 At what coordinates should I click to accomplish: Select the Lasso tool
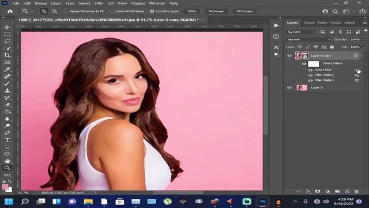(7, 41)
